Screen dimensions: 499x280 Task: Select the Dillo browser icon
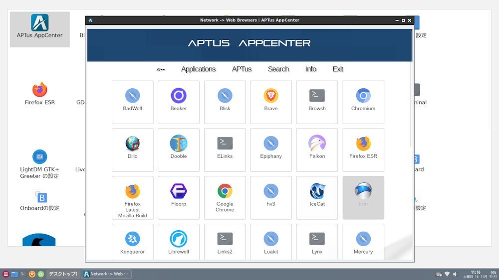point(132,144)
